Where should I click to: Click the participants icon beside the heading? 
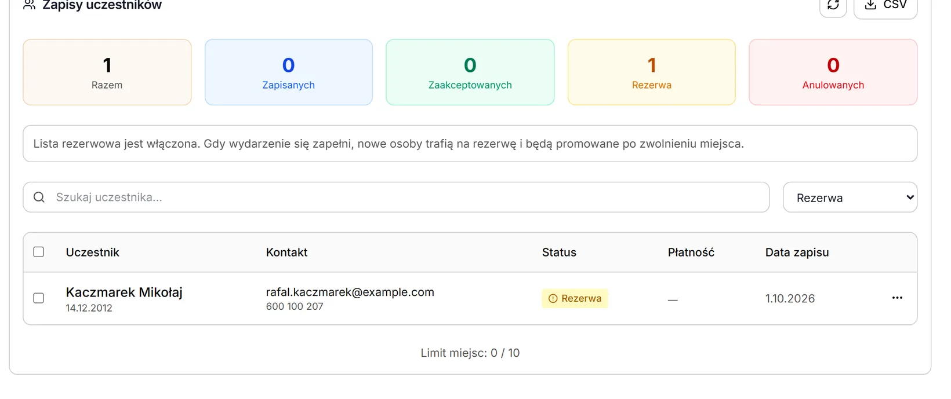tap(30, 5)
